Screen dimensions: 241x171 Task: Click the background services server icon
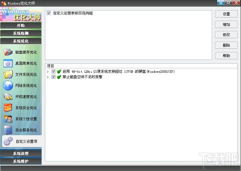[8, 130]
